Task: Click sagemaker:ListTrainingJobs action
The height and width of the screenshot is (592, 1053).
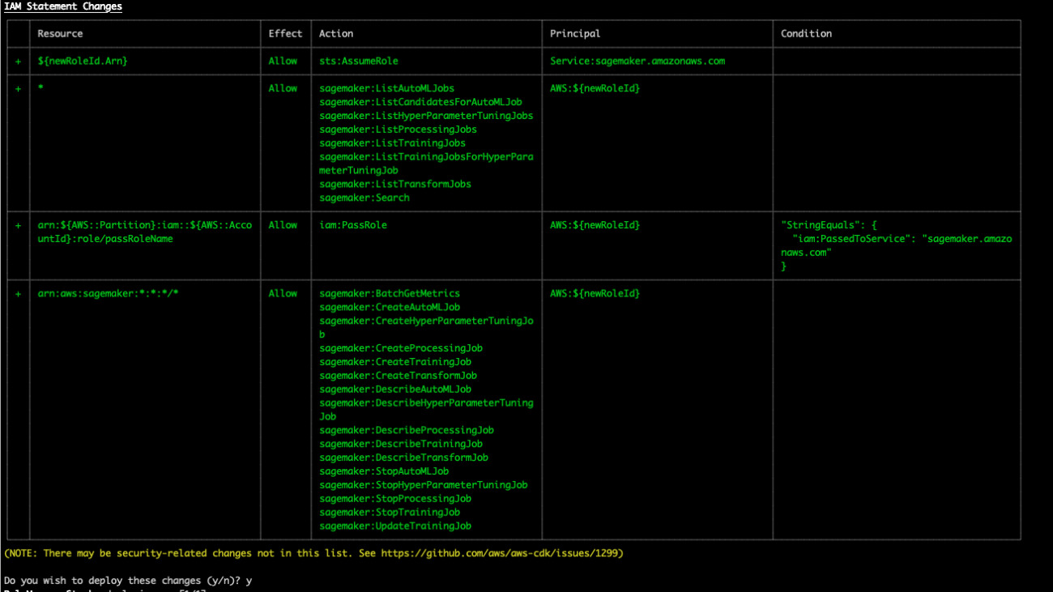Action: coord(392,143)
